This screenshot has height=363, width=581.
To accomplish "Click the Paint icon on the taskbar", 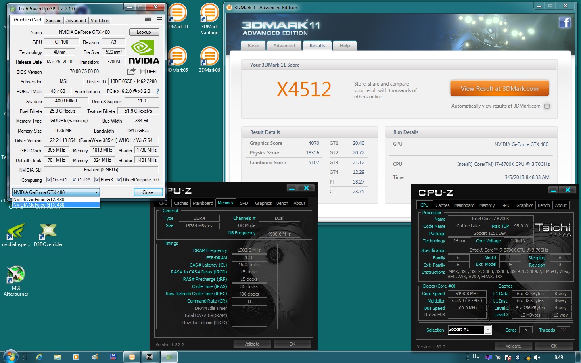I will pyautogui.click(x=95, y=357).
